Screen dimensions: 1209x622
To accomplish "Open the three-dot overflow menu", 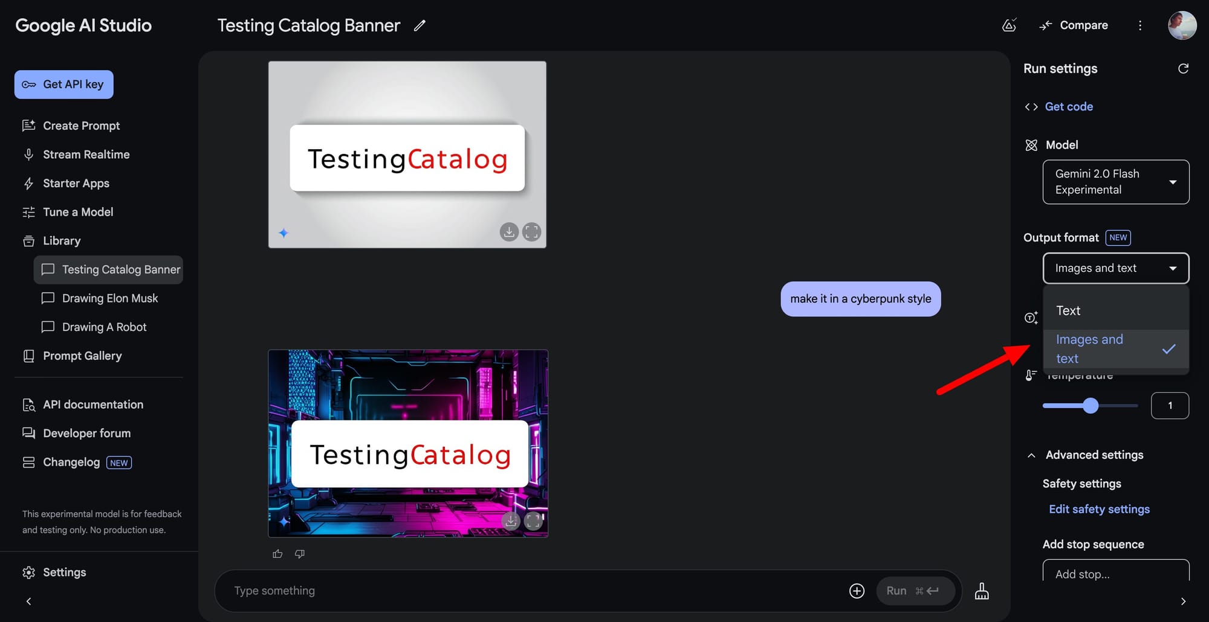I will click(1140, 25).
